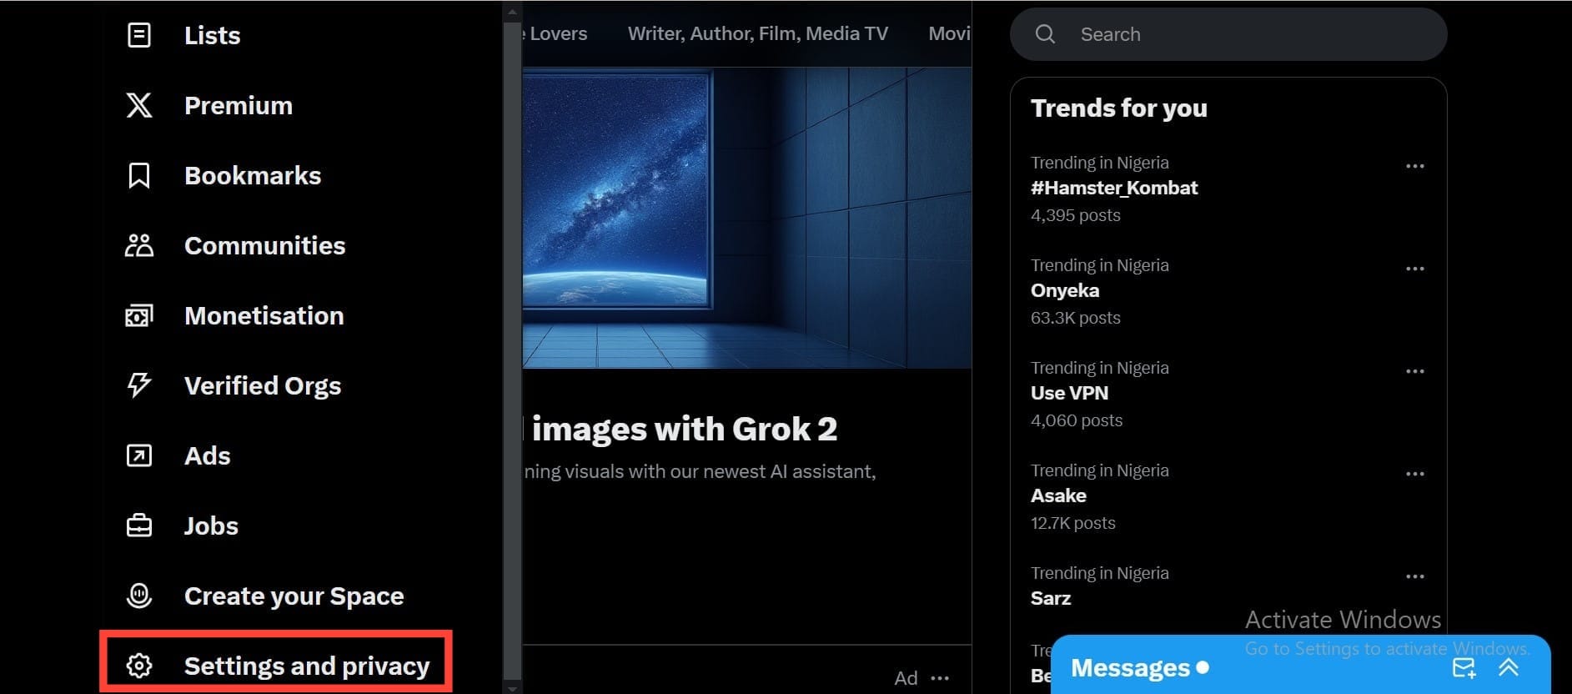Select the Writer, Author, Film, Media TV tab
Screen dimensions: 1572x694
[757, 34]
